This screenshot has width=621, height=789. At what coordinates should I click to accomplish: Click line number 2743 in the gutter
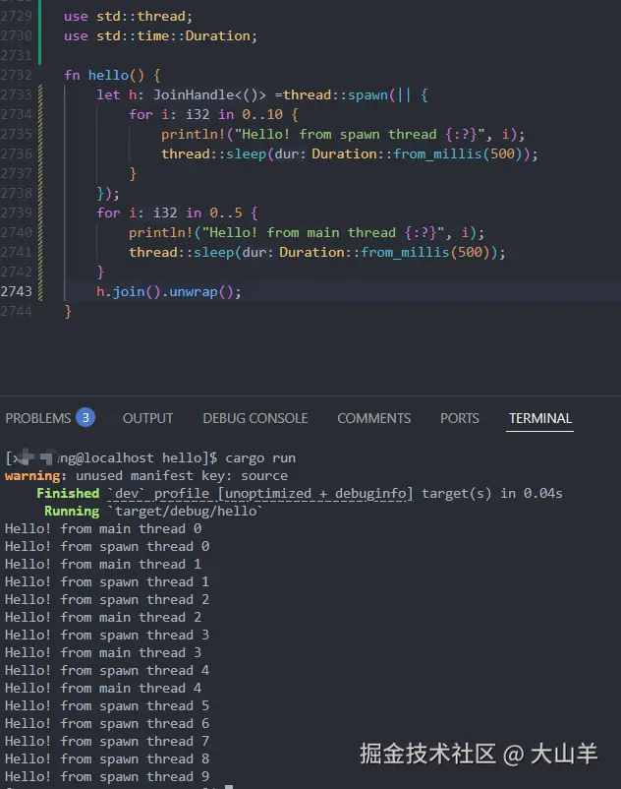[x=17, y=292]
